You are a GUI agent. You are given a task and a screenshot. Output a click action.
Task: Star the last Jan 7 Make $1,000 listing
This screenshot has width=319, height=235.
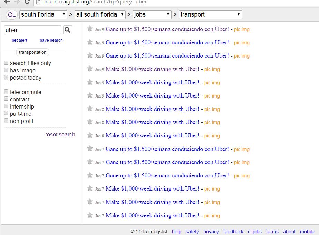90,215
